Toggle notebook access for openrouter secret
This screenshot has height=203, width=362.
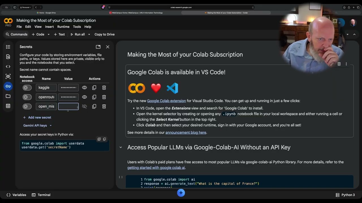tap(27, 97)
